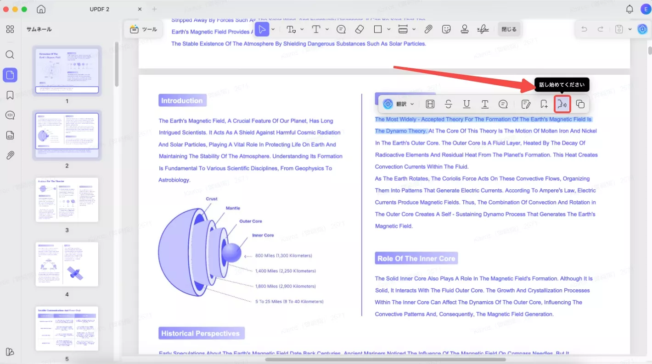Open page 2 thumbnail

(67, 136)
